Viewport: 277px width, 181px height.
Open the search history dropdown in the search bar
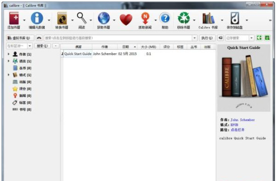tap(194, 38)
